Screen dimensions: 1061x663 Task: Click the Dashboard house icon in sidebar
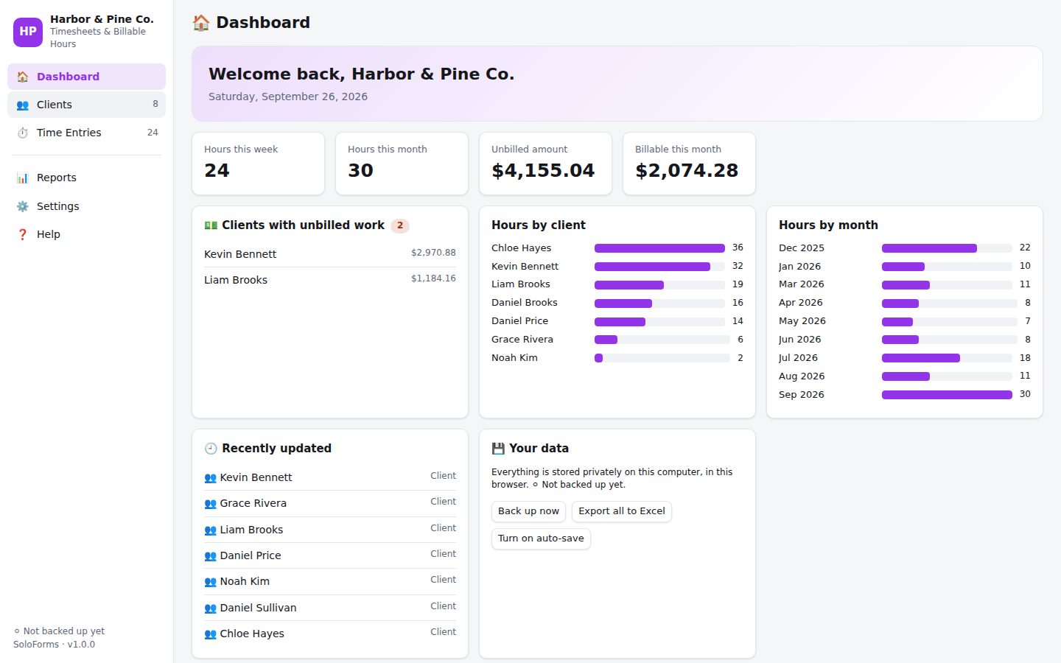pyautogui.click(x=23, y=77)
